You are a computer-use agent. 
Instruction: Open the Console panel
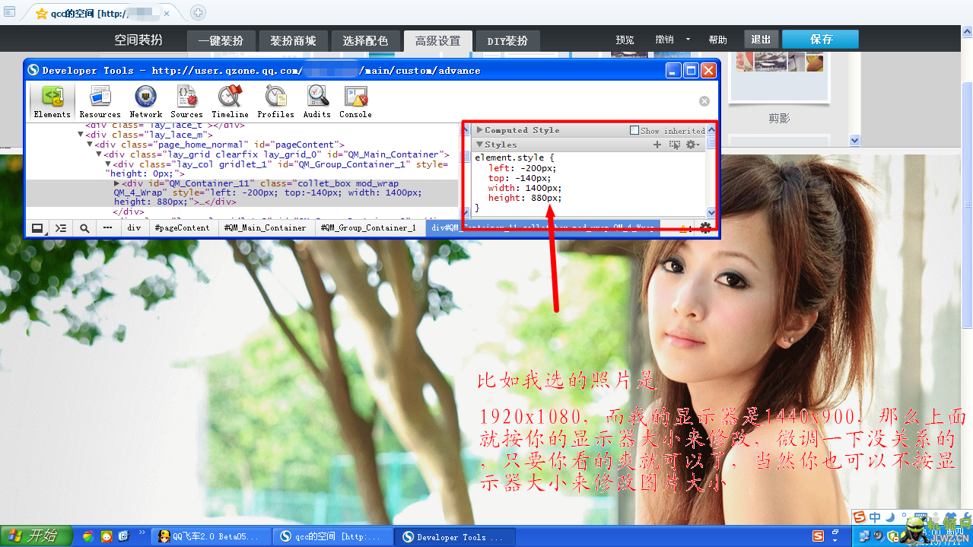tap(355, 102)
